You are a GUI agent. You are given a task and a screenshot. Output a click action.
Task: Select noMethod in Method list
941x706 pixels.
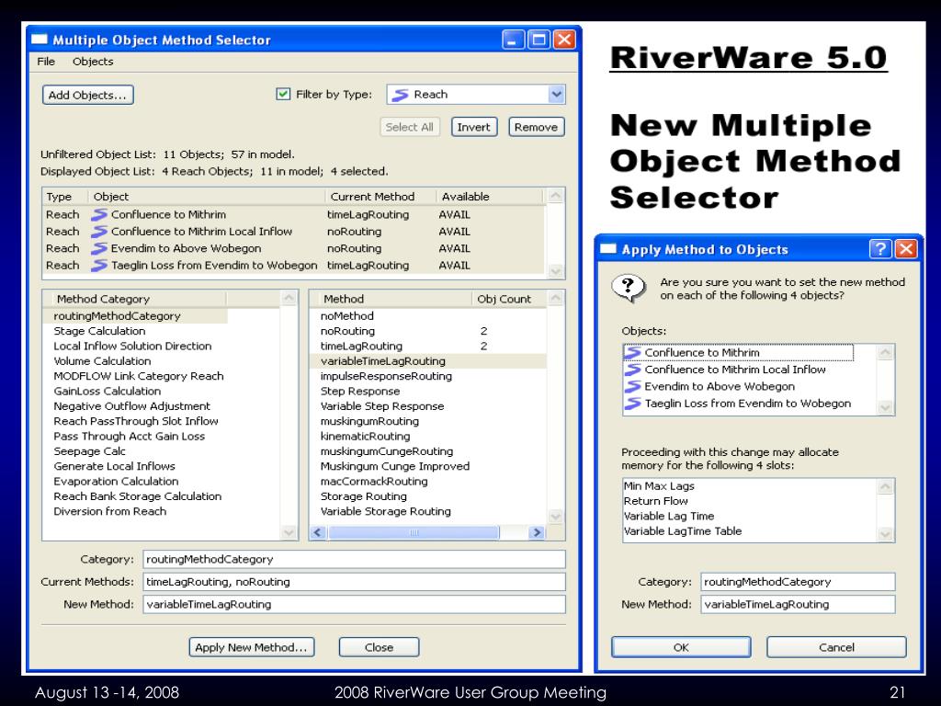[346, 316]
